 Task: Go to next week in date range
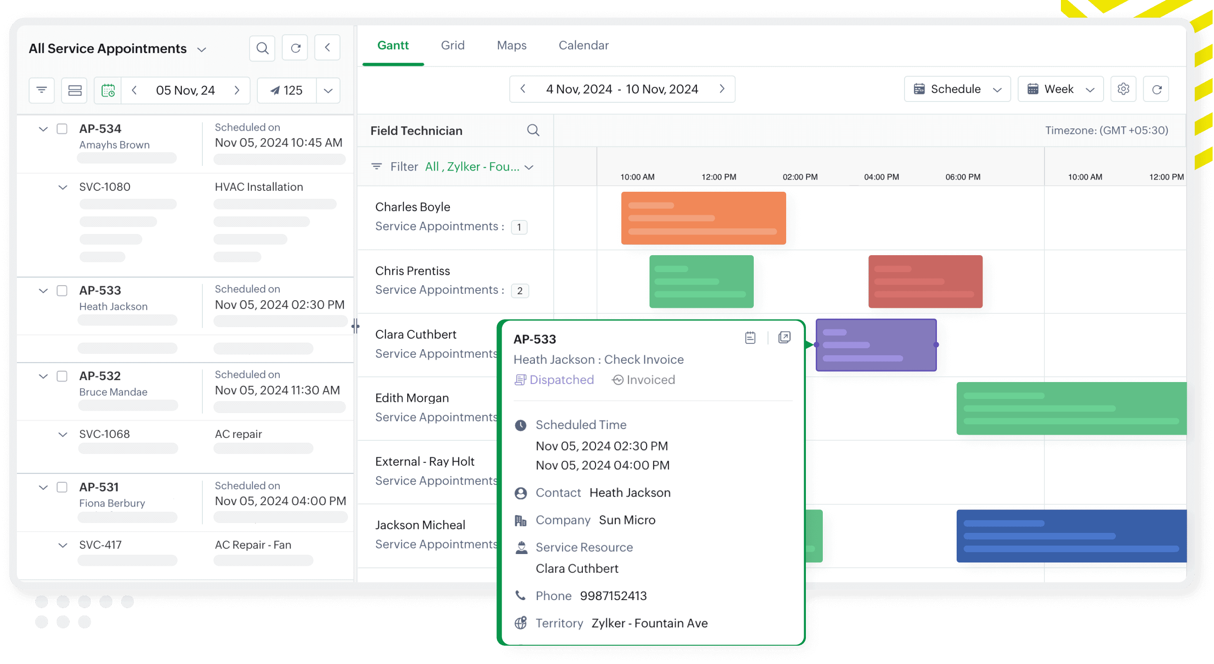tap(721, 89)
